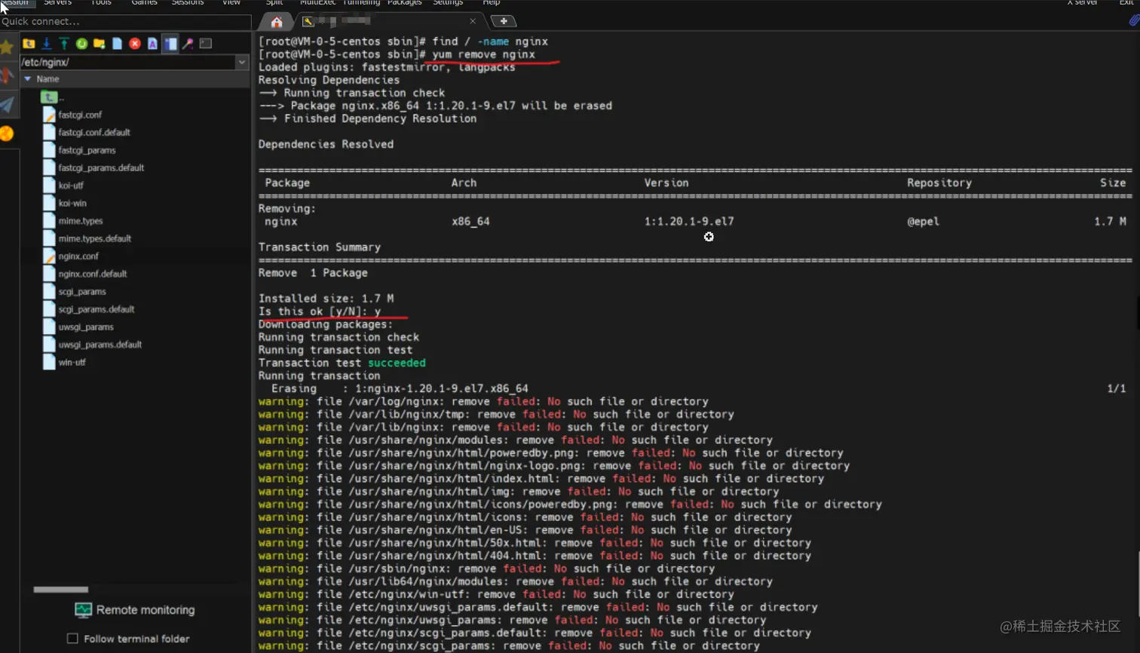Sort files by the Name column header
This screenshot has width=1140, height=653.
pos(47,79)
